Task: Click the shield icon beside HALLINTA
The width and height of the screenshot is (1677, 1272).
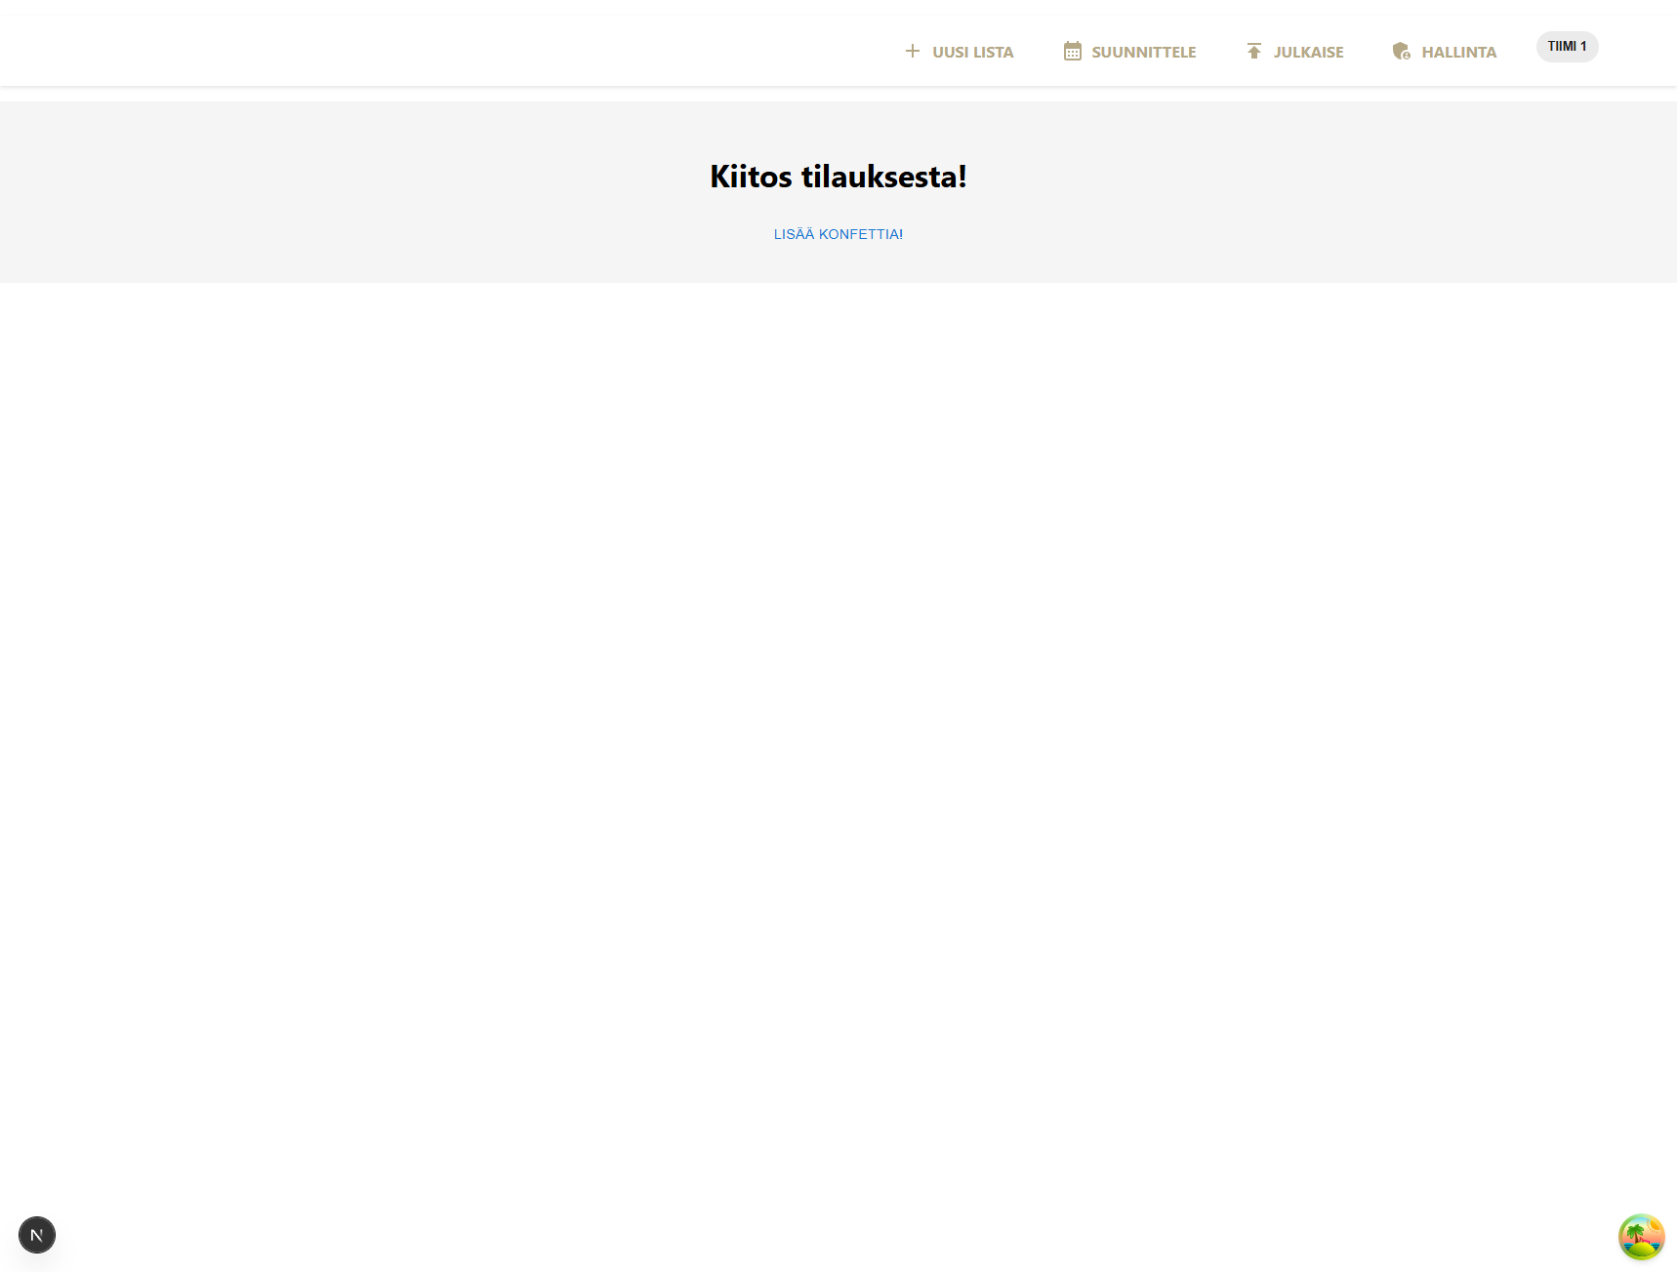Action: (1401, 51)
